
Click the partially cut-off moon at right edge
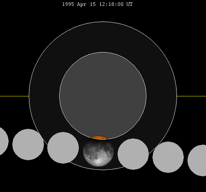[197, 160]
